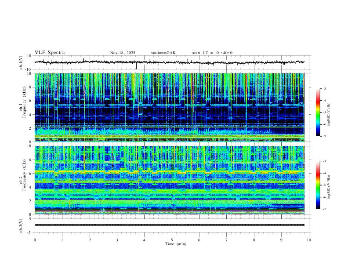
Task: Click the '-3' label on ch.1 color scale
Action: point(324,88)
